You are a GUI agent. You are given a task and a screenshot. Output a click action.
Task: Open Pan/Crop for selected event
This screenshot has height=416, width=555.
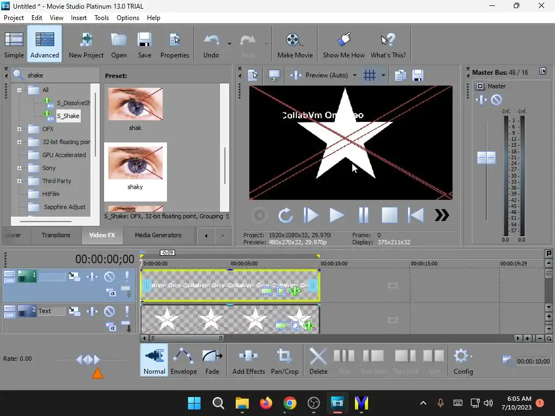pyautogui.click(x=285, y=360)
